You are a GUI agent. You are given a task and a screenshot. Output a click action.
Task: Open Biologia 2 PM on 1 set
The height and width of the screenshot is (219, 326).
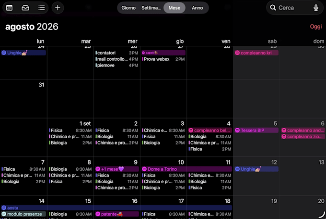(x=70, y=143)
